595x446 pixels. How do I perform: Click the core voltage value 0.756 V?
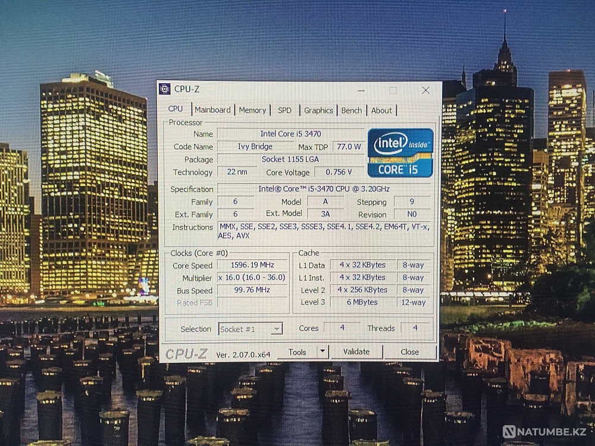[x=339, y=172]
